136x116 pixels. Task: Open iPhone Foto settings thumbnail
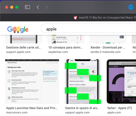[83, 82]
